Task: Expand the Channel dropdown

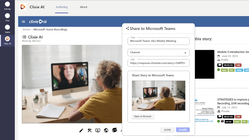Action: coord(159,53)
